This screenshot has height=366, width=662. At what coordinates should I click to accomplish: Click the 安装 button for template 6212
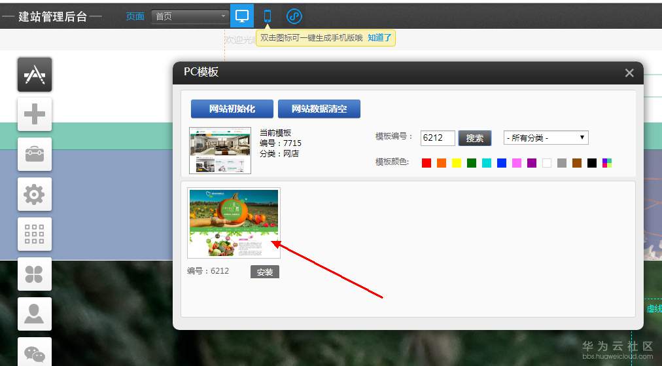point(265,272)
